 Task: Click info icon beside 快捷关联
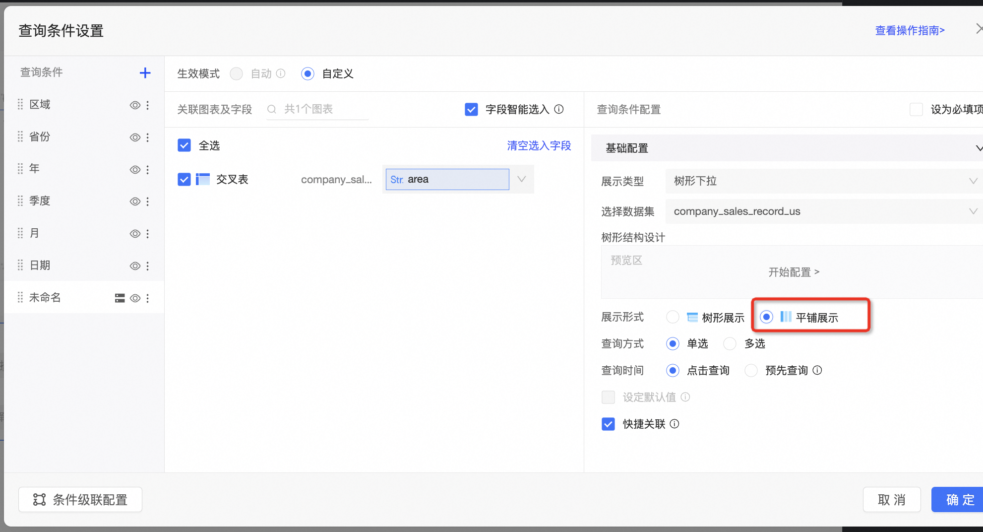(675, 424)
